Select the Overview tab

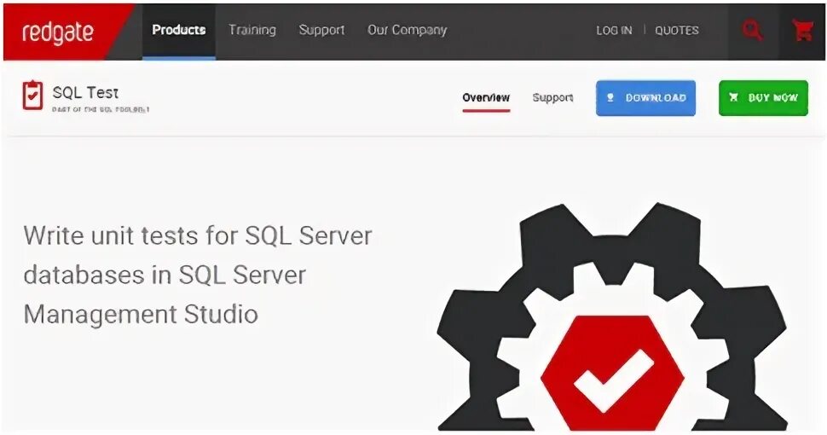click(486, 98)
